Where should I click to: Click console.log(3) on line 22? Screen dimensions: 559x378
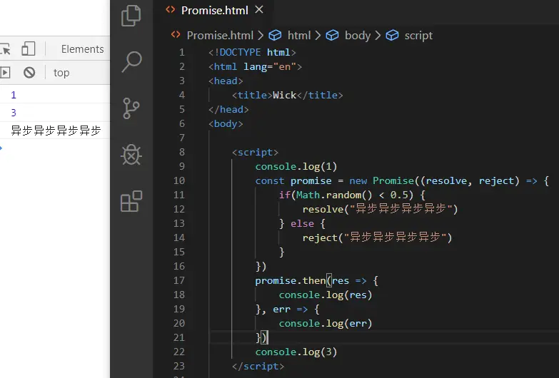tap(296, 352)
